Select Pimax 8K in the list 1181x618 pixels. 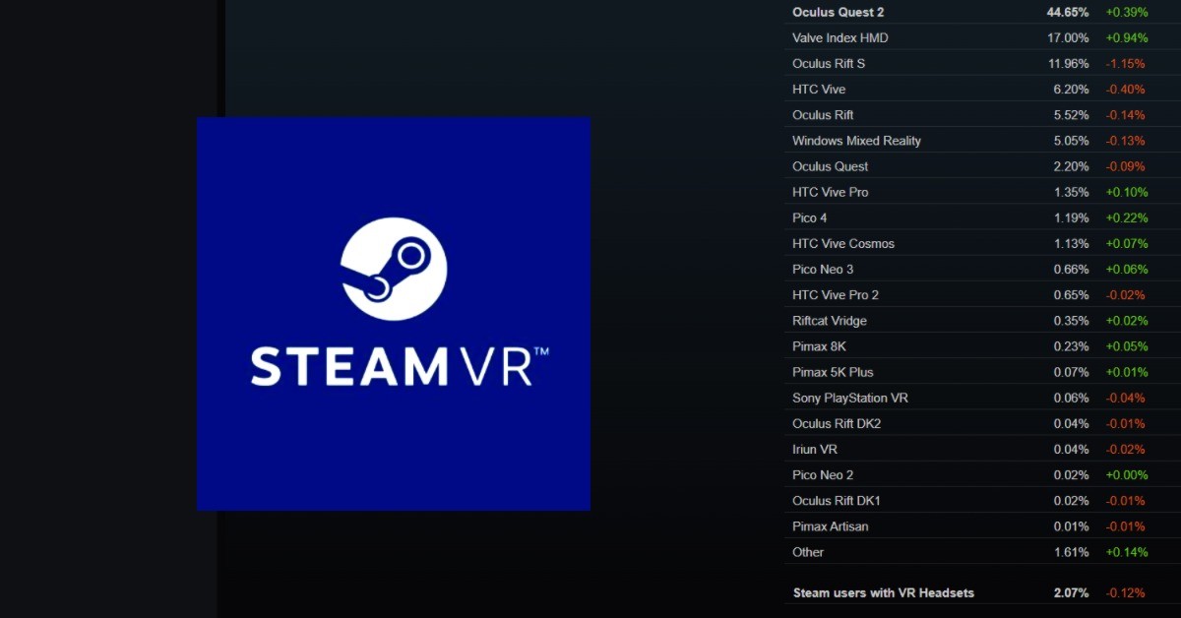tap(817, 346)
